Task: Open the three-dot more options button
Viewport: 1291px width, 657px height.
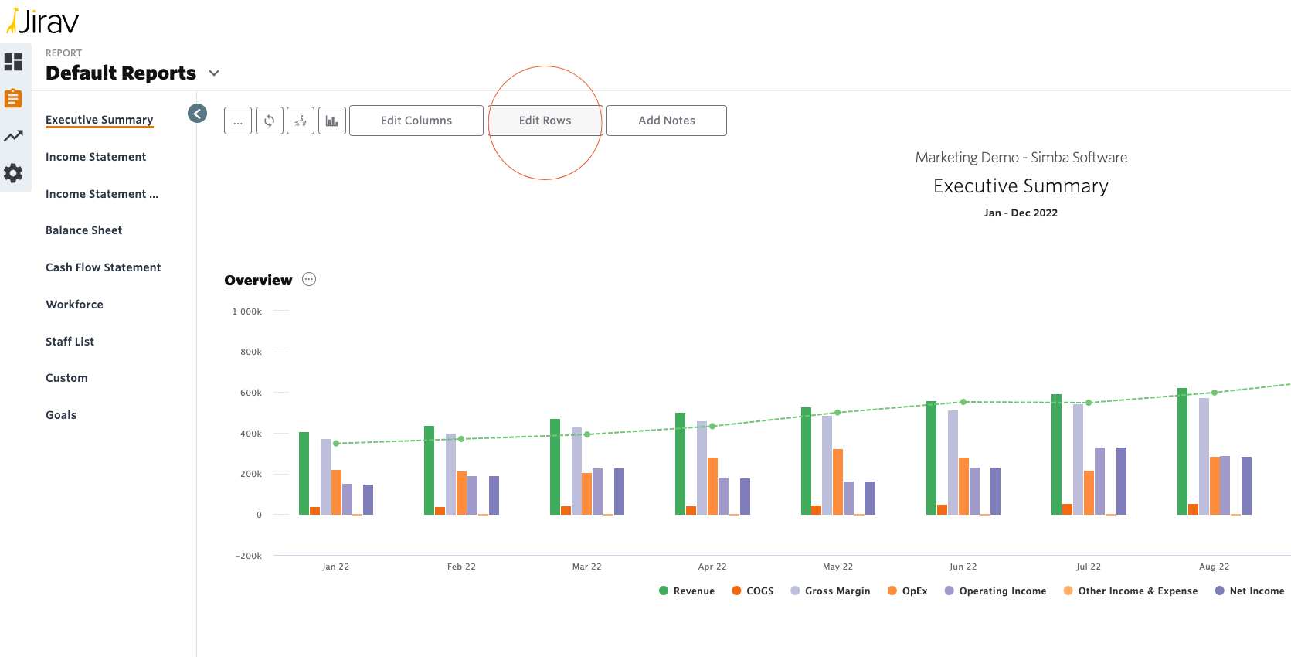Action: (x=238, y=121)
